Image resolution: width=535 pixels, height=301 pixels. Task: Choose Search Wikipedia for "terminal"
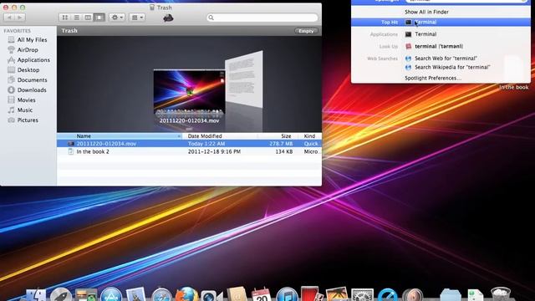pyautogui.click(x=452, y=67)
